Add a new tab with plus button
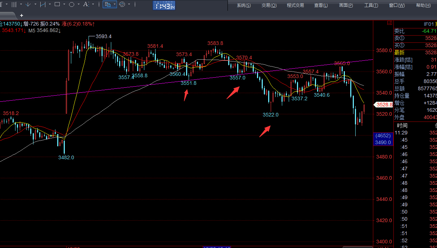Viewport: 437px width, 248px height. coord(22,15)
